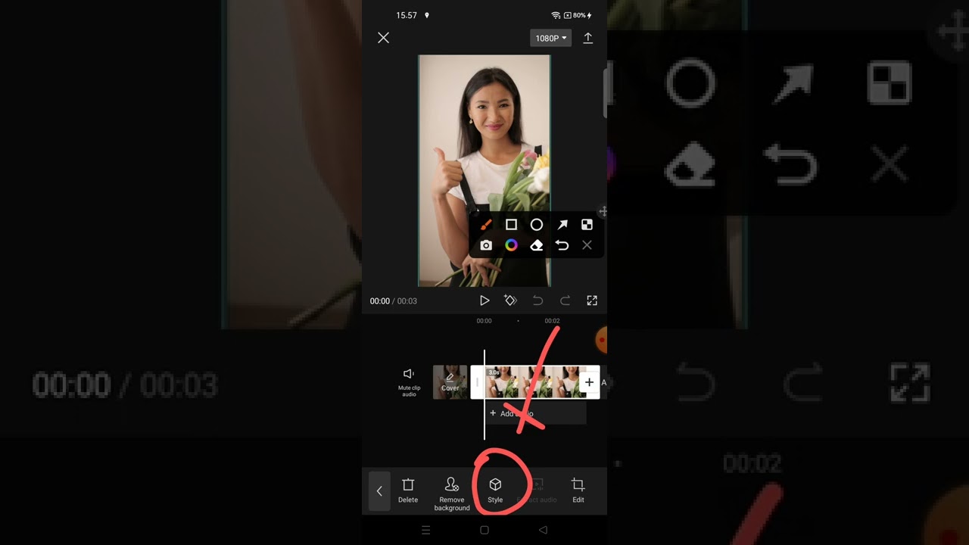Open the Cover thumbnail editor
969x545 pixels.
[x=450, y=382]
